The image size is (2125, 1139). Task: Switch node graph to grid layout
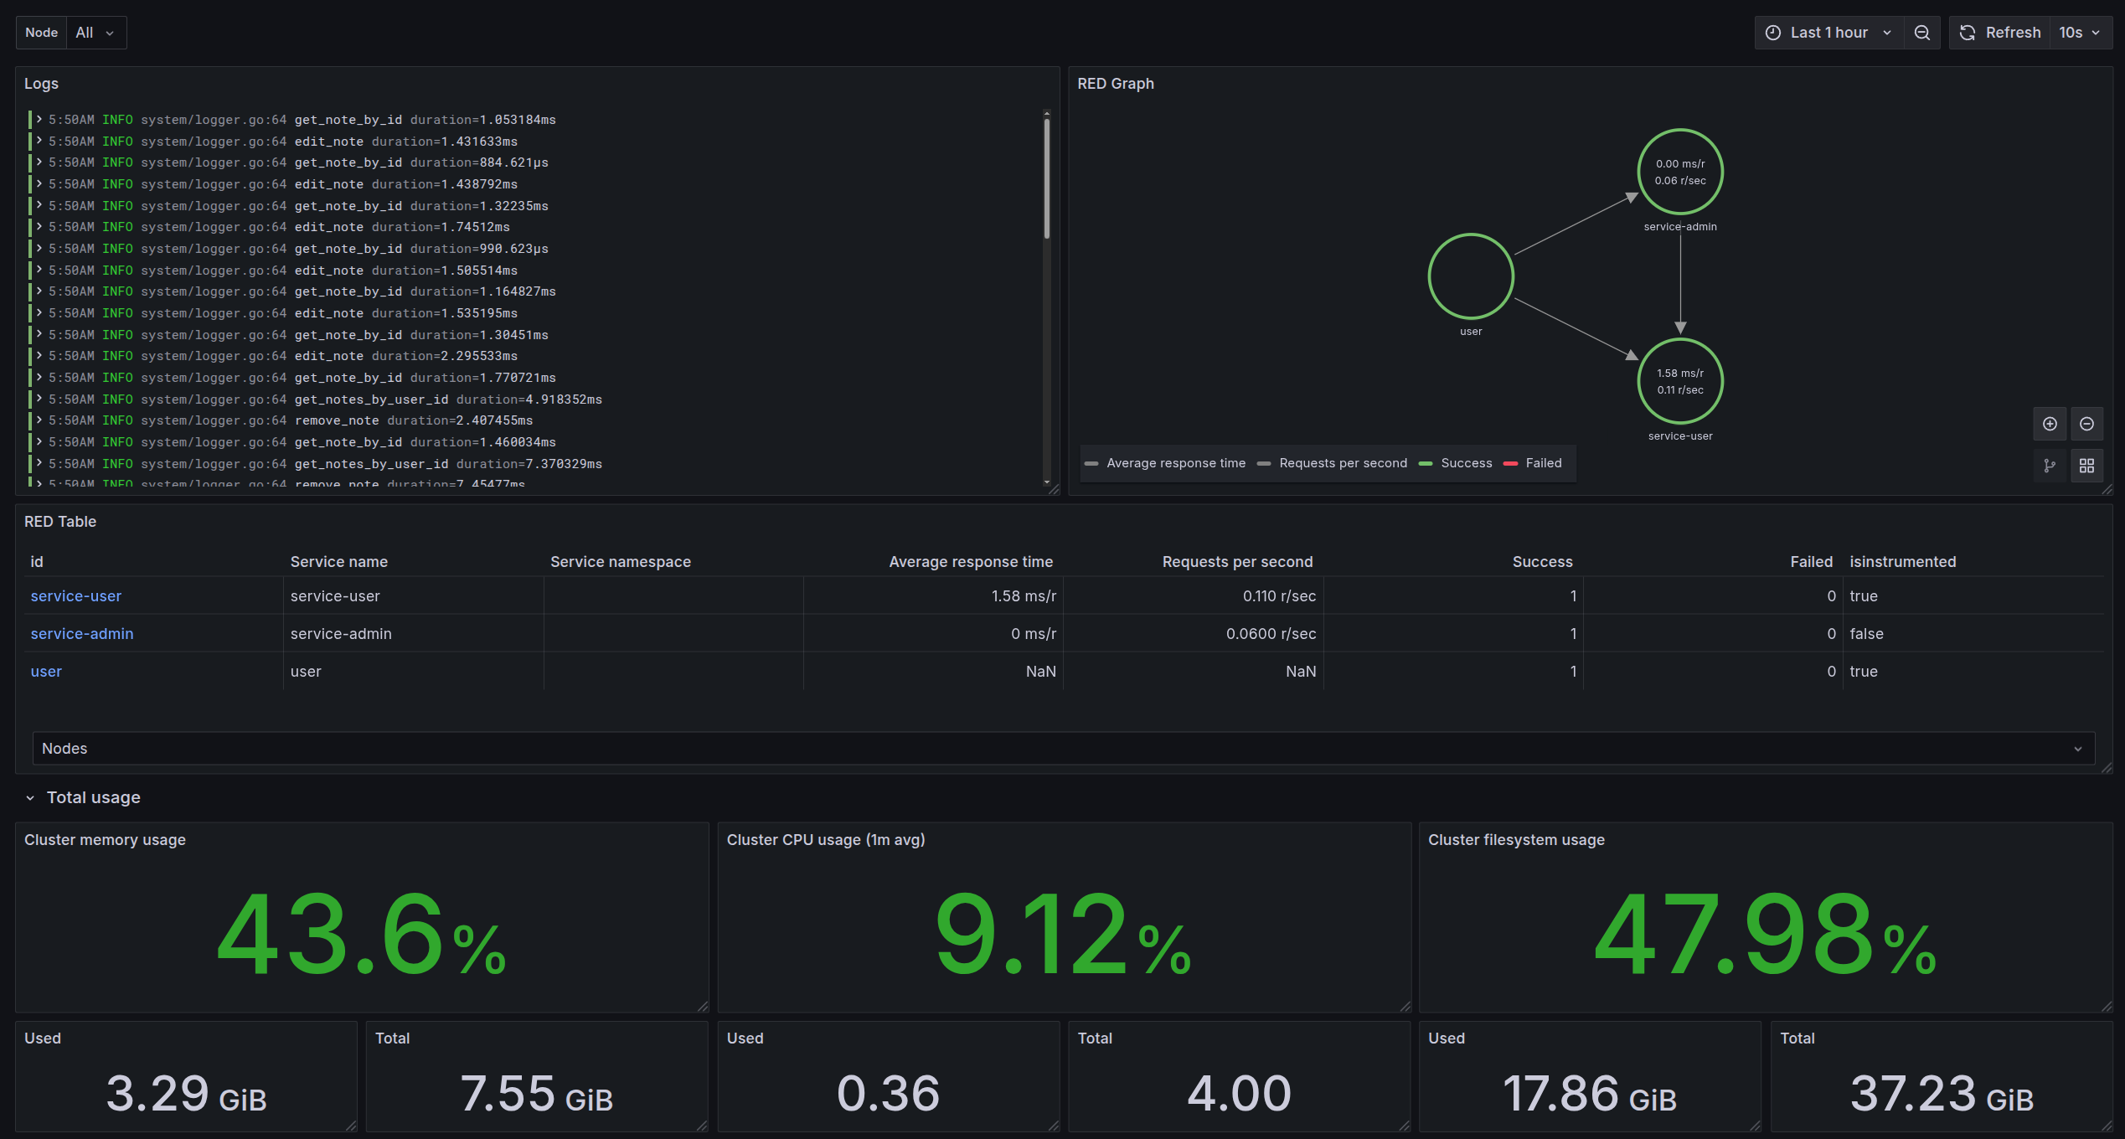pos(2086,466)
